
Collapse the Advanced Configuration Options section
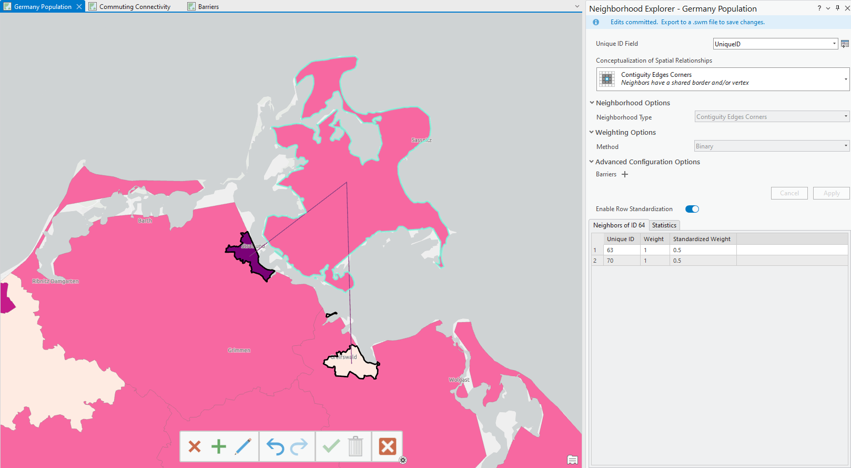(592, 162)
